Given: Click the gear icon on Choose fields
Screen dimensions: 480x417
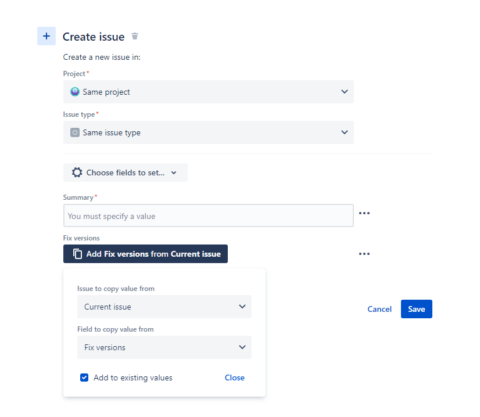Looking at the screenshot, I should click(x=77, y=172).
